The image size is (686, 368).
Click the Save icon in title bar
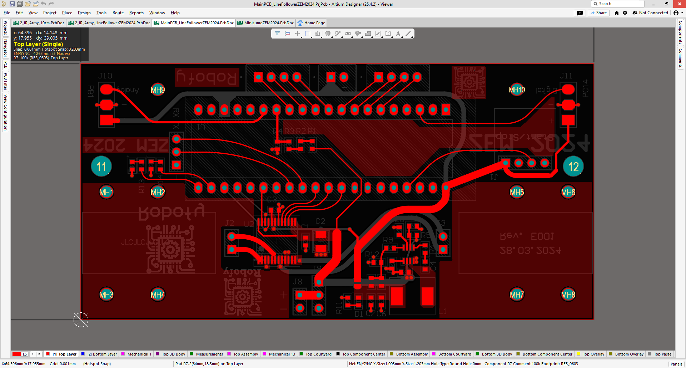tap(12, 4)
